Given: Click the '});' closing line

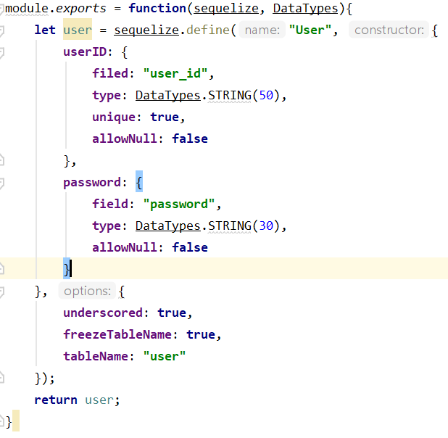Looking at the screenshot, I should (44, 378).
